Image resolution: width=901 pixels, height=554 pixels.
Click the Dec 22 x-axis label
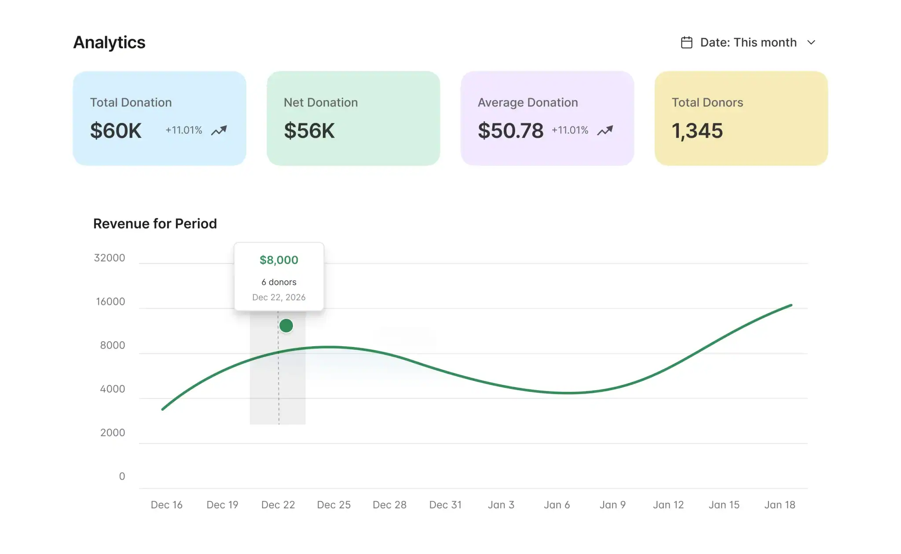tap(278, 505)
